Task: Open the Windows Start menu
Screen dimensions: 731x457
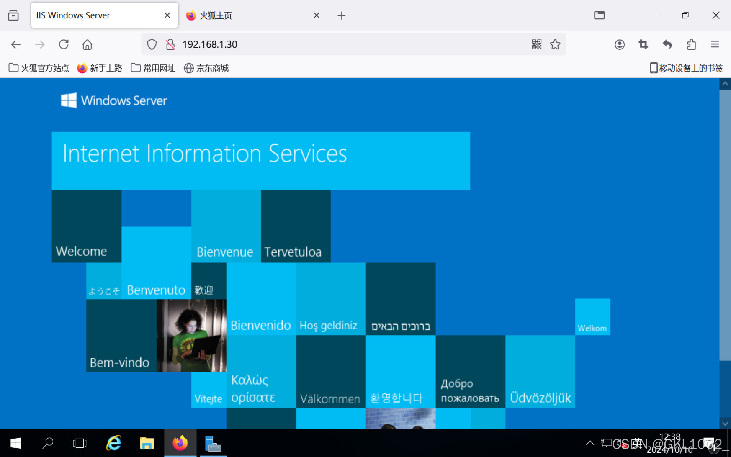Action: 16,443
